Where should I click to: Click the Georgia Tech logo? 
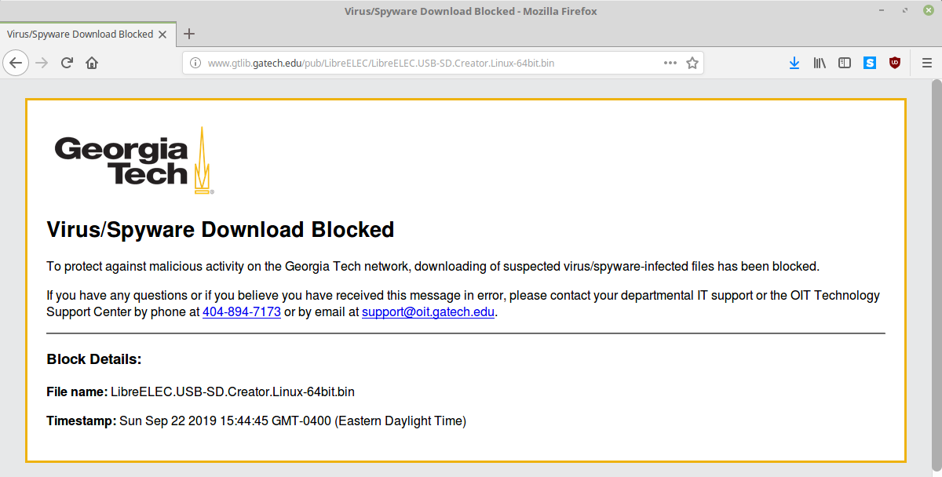(133, 161)
